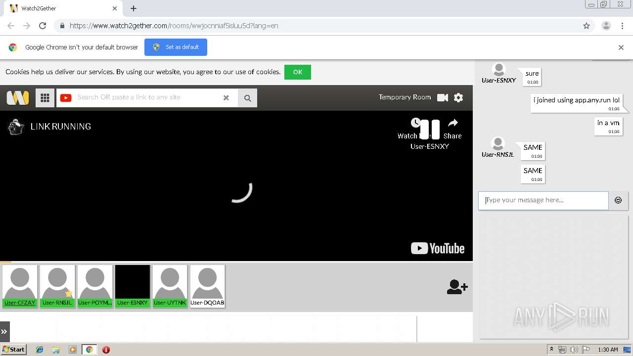Focus the search or paste link field
This screenshot has height=356, width=633.
coord(146,98)
